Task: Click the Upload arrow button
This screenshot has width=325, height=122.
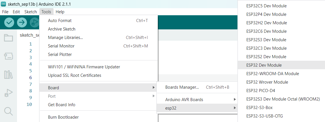Action: pos(22,23)
